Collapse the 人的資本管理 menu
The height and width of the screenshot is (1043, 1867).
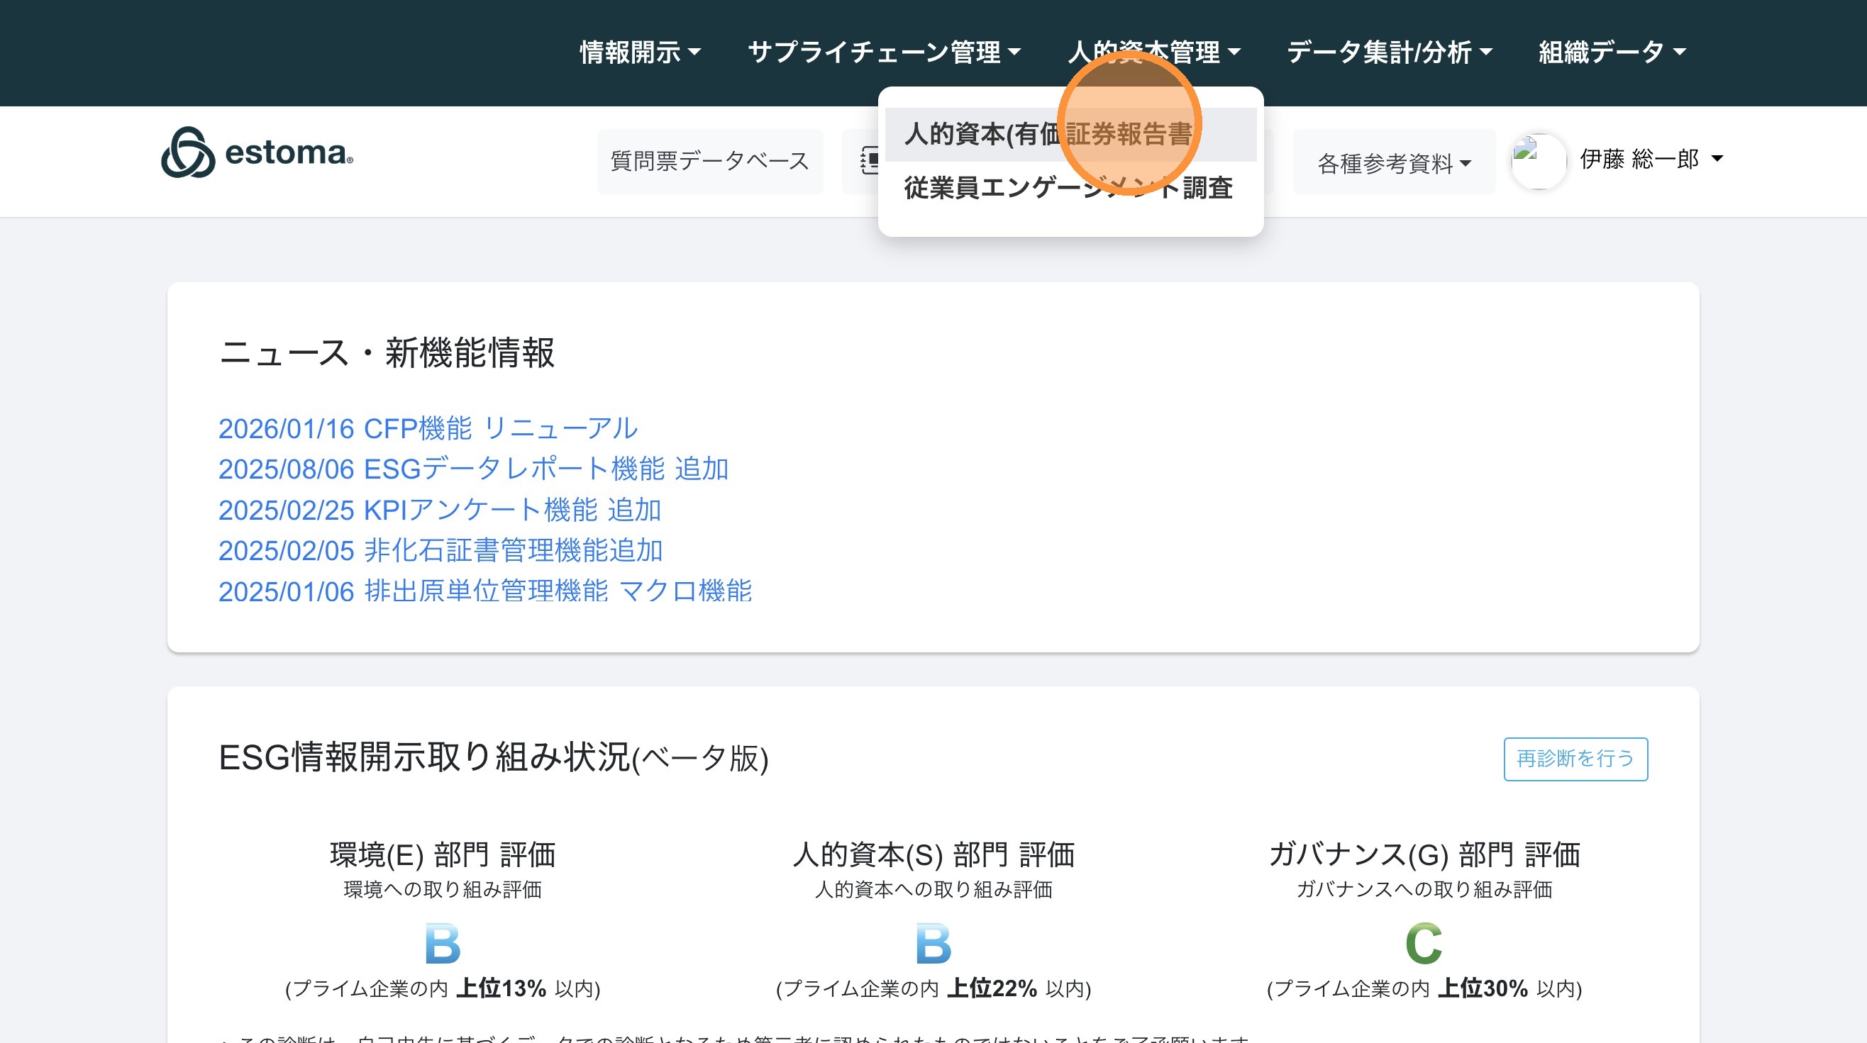(x=1154, y=52)
